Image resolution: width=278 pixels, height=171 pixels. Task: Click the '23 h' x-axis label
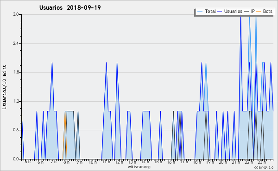point(262,162)
